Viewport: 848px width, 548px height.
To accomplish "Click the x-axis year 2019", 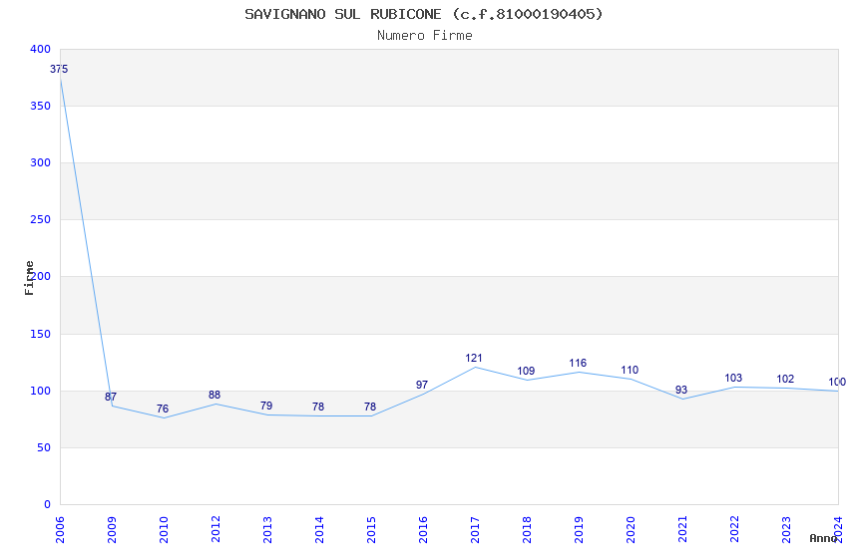I will click(x=580, y=530).
